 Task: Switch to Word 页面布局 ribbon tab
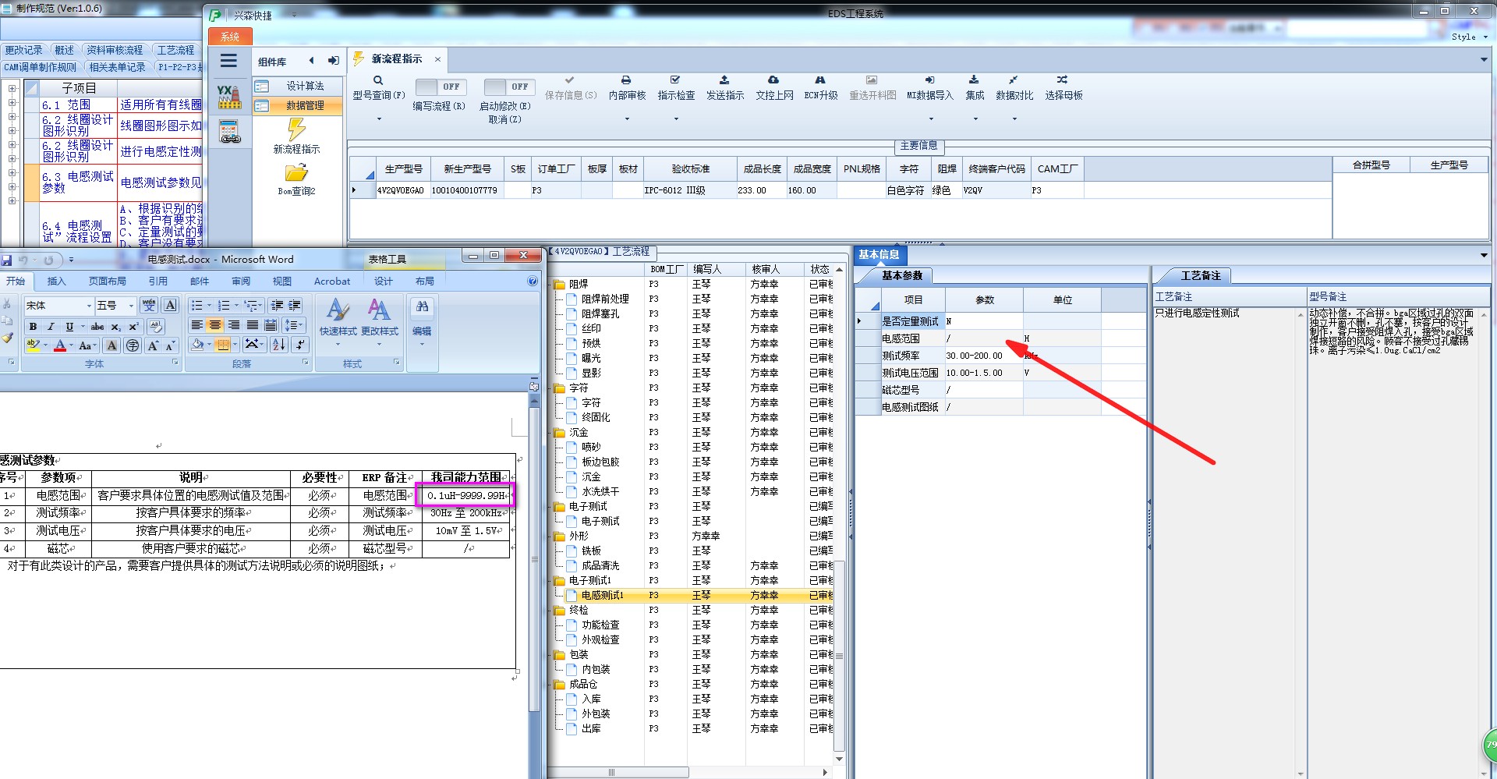tap(107, 282)
